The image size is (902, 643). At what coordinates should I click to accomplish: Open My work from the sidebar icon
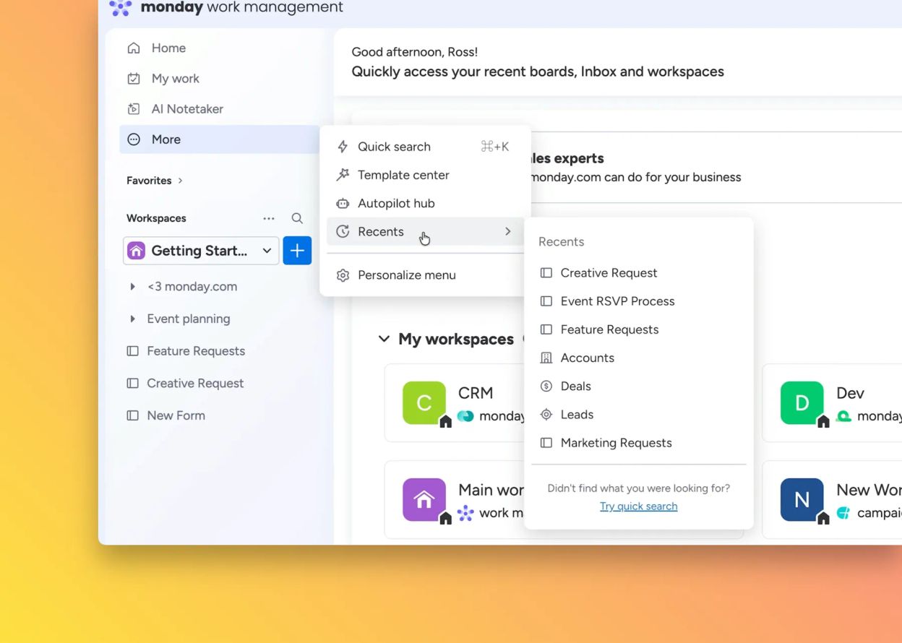(134, 79)
